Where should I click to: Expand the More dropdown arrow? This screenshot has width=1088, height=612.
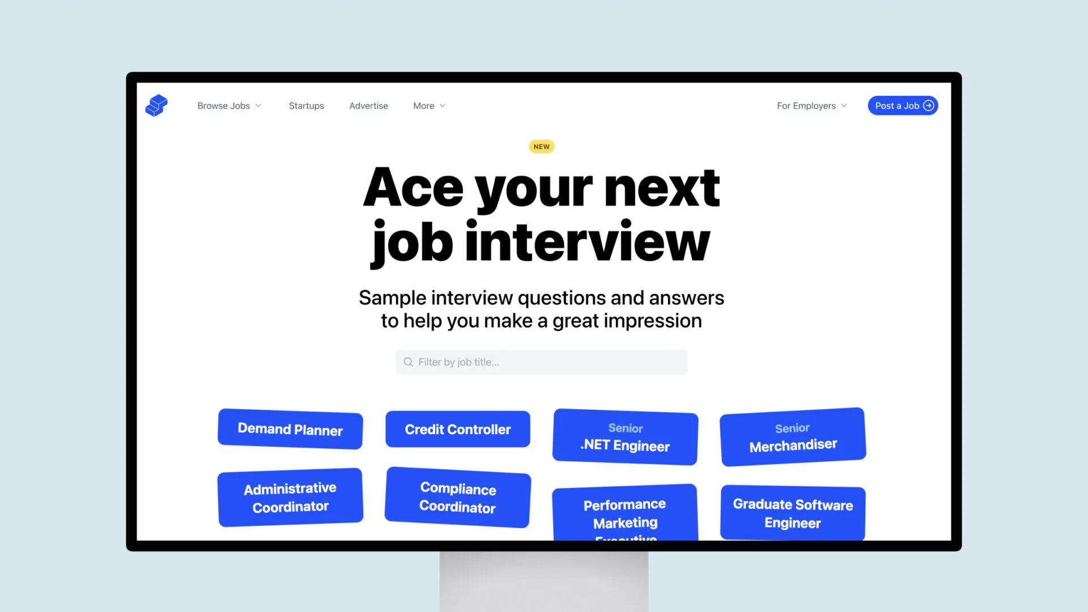[443, 105]
